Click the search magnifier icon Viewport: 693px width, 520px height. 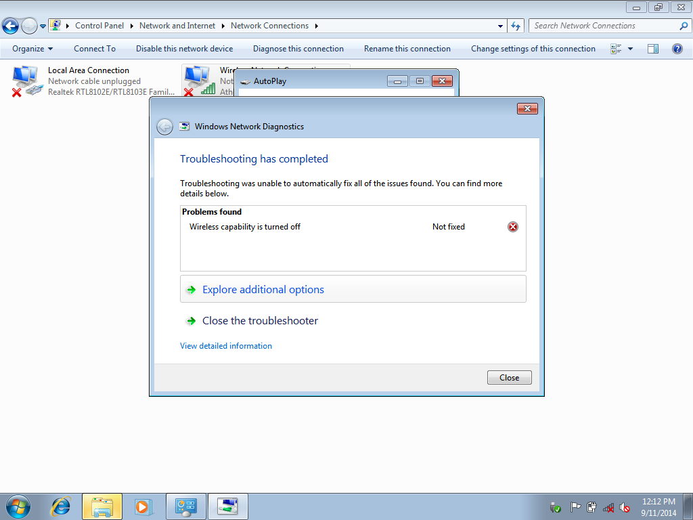(x=684, y=26)
